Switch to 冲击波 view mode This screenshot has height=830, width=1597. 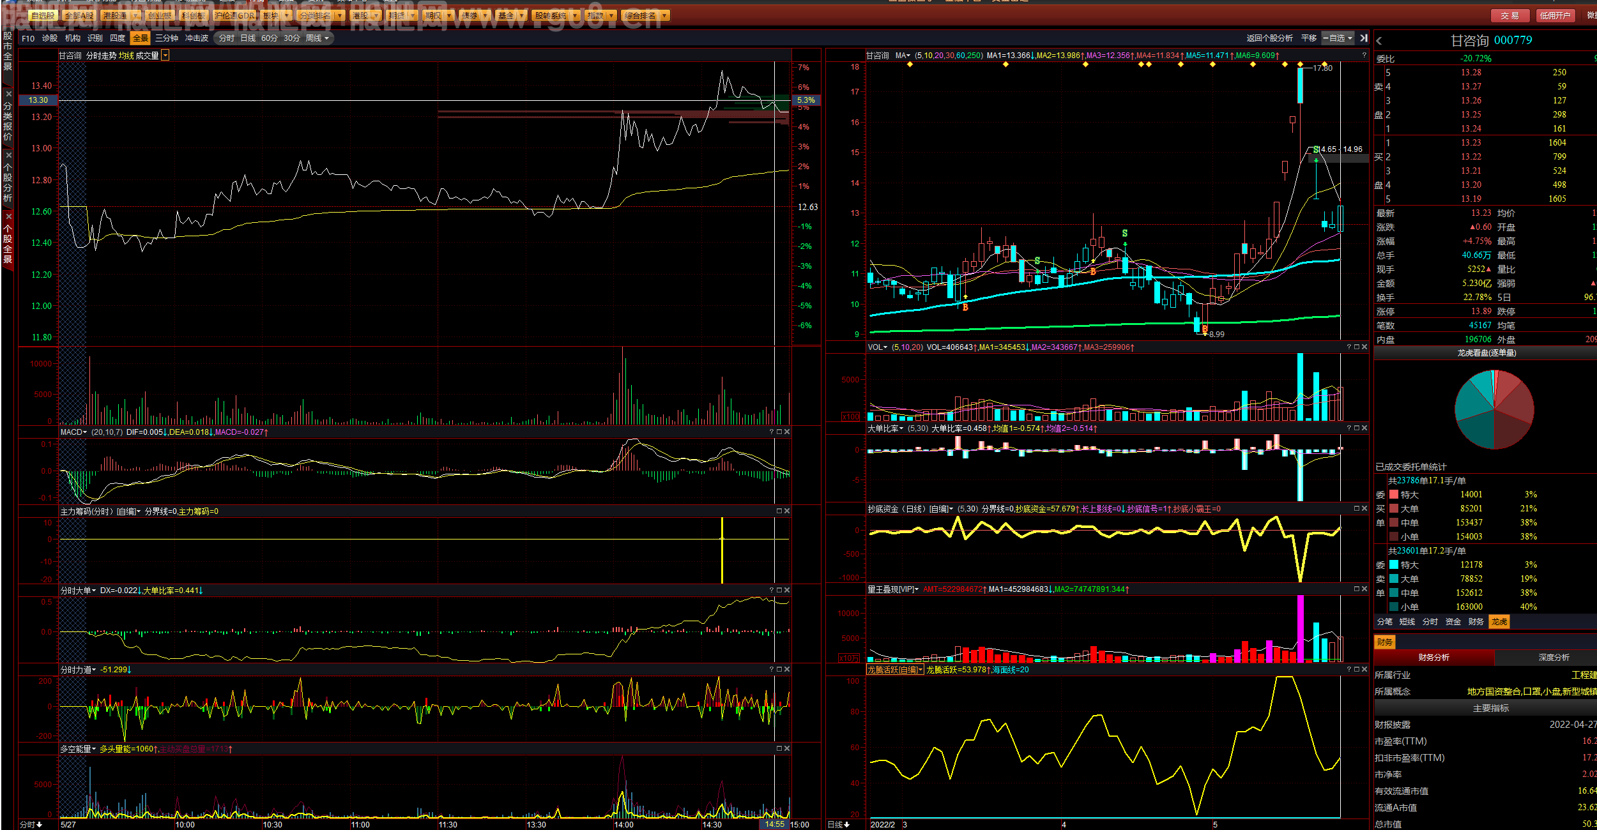point(197,38)
